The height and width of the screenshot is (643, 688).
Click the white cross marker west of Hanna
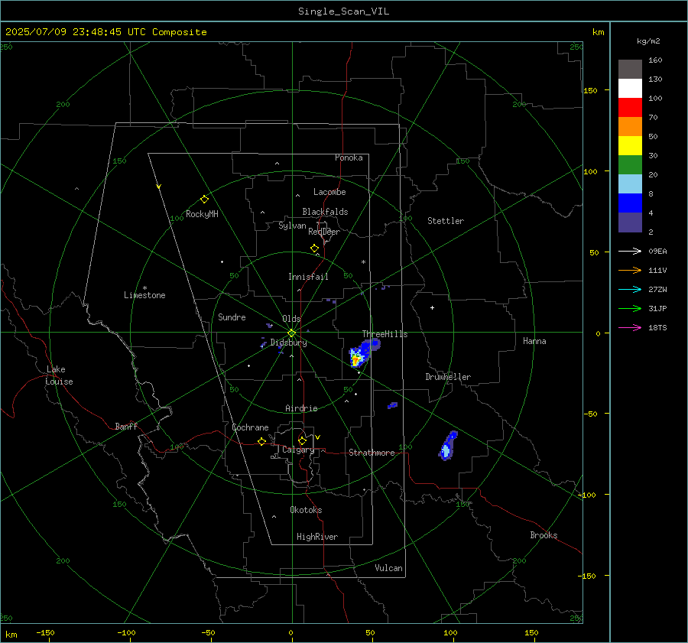coord(432,307)
